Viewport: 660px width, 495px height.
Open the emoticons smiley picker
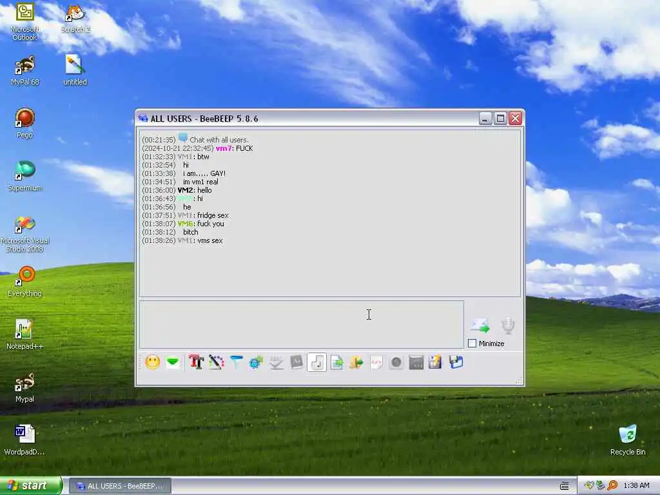pyautogui.click(x=153, y=362)
